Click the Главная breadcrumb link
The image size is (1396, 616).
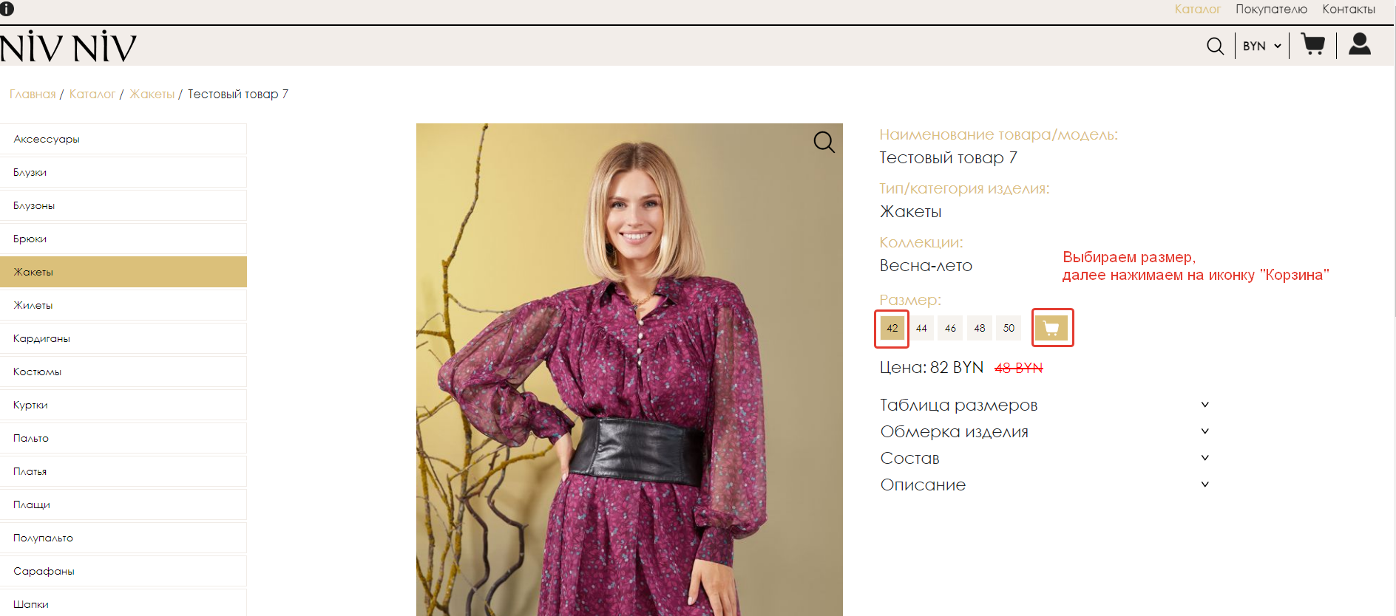coord(33,94)
